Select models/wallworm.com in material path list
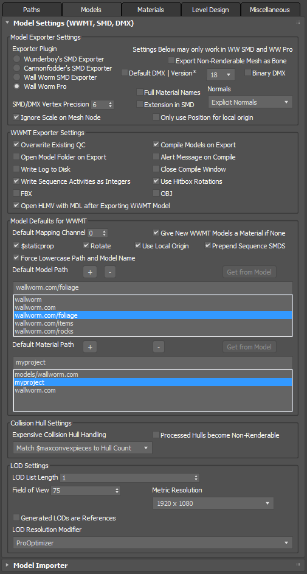Viewport: 307px width, 574px height. [153, 374]
